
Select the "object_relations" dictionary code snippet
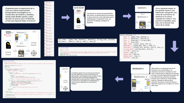click(x=142, y=48)
